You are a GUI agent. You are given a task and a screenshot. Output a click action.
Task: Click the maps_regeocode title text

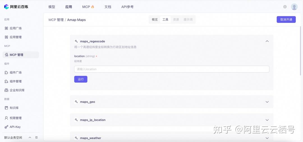point(93,41)
